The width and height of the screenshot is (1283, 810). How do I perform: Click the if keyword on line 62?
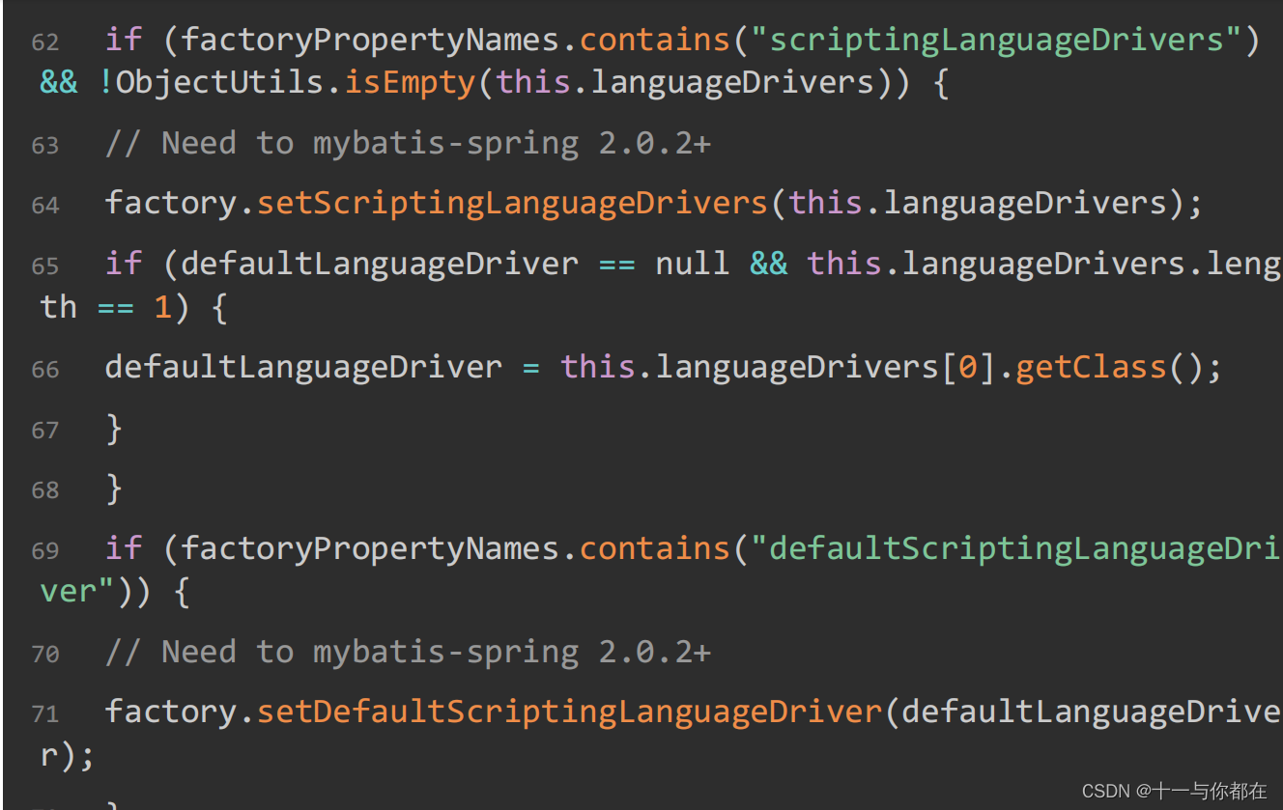[124, 40]
